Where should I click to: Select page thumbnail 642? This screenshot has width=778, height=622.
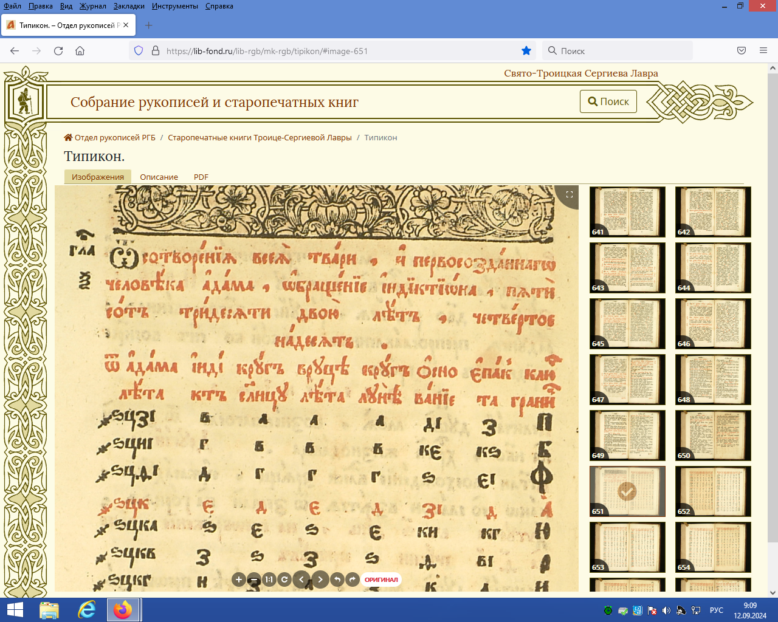point(713,212)
